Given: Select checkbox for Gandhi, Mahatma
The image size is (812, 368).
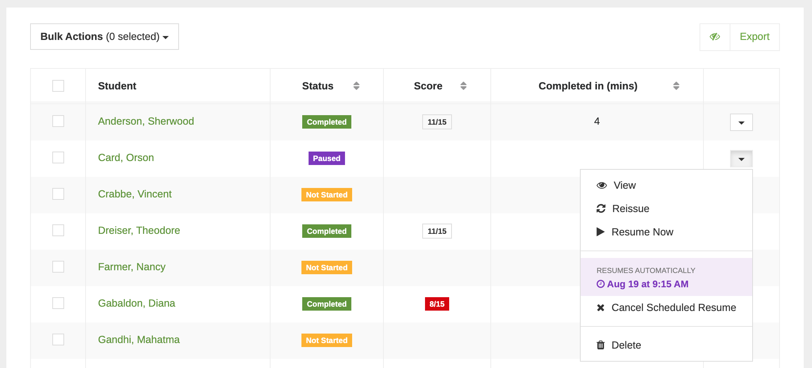Looking at the screenshot, I should tap(58, 340).
